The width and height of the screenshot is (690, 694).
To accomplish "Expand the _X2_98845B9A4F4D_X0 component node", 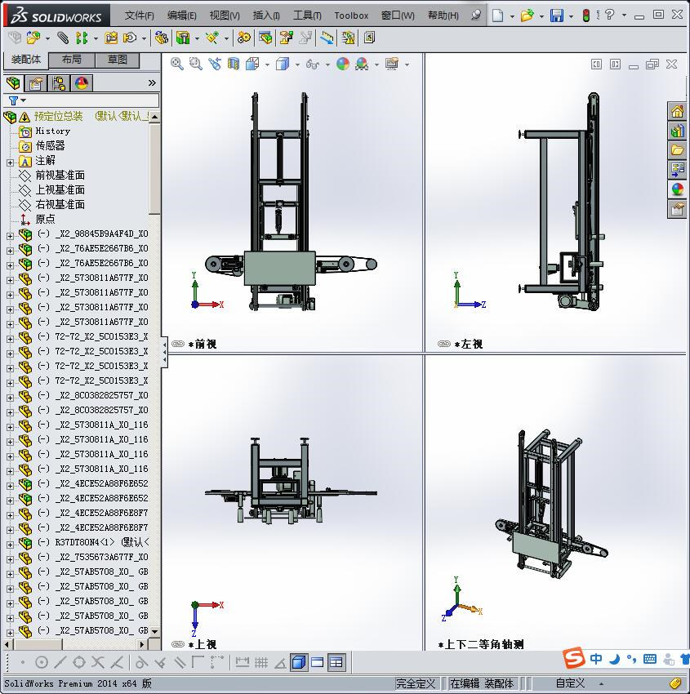I will (10, 236).
